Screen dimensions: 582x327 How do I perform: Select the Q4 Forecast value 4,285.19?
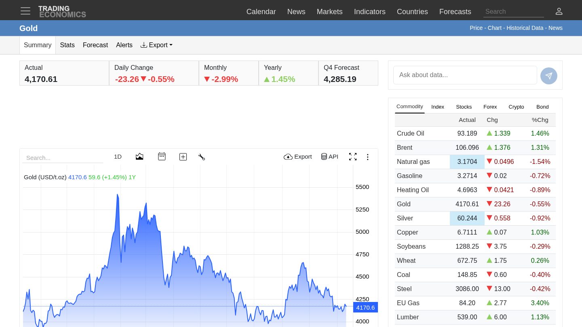click(x=340, y=79)
